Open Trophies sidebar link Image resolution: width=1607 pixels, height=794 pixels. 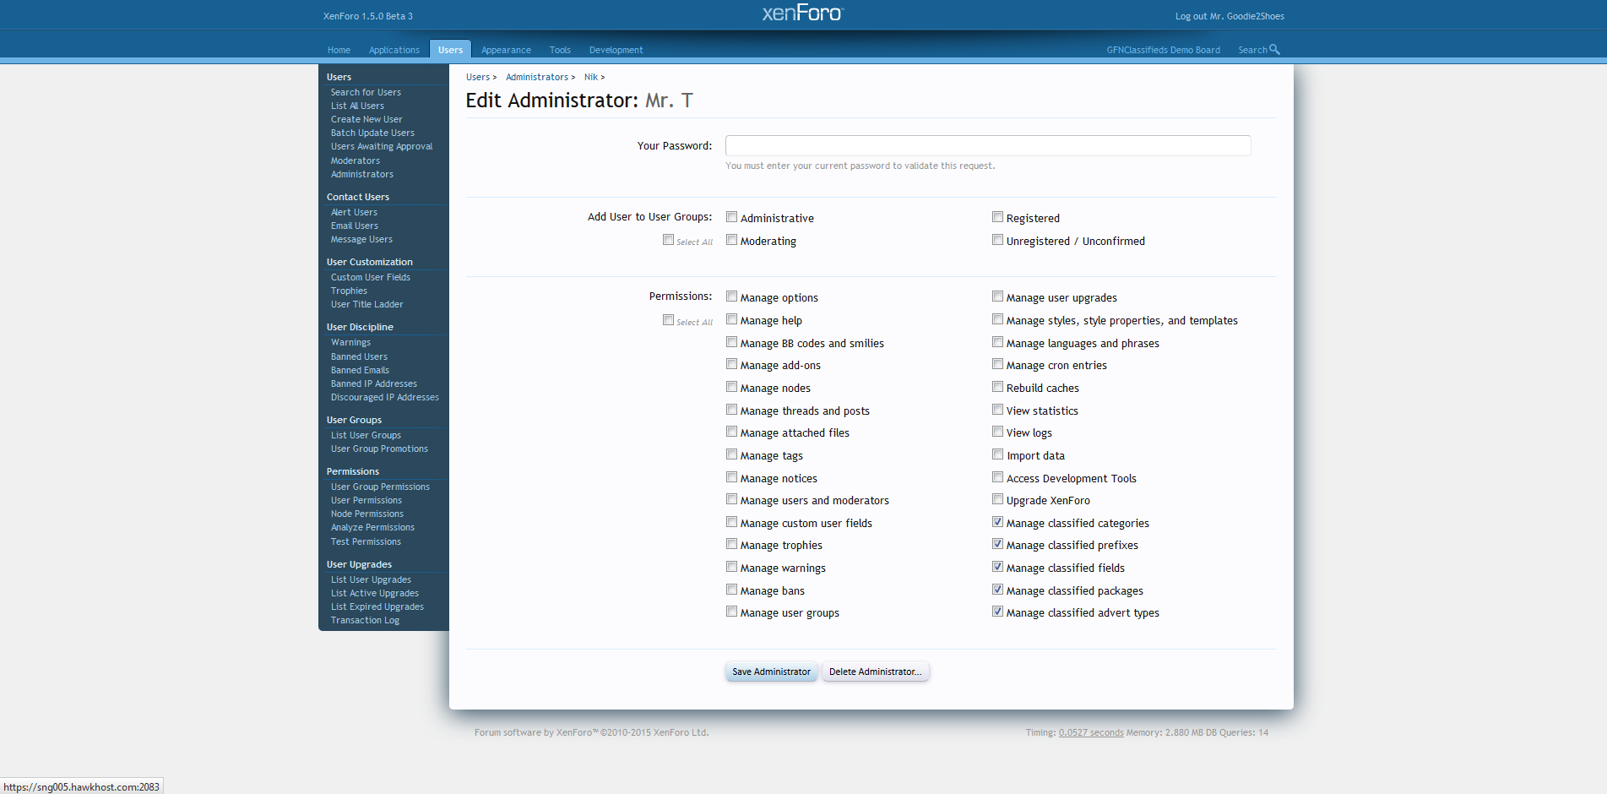tap(349, 291)
